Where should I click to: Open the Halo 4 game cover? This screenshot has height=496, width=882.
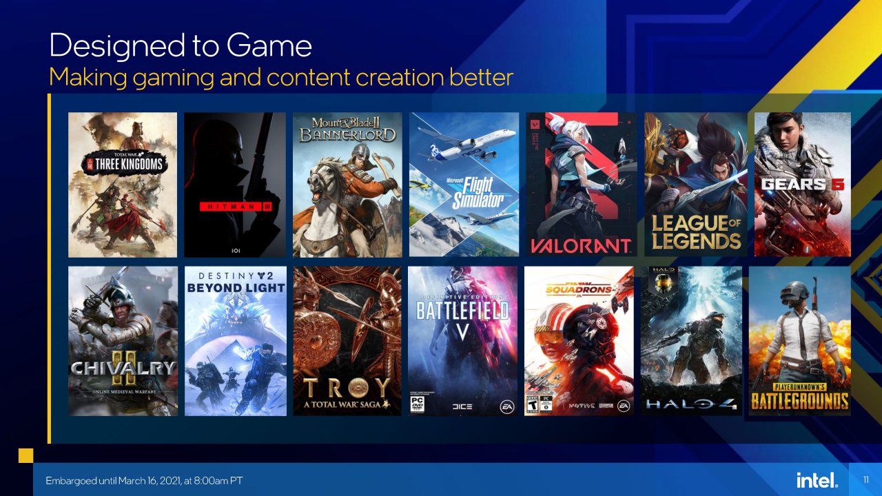pos(692,341)
